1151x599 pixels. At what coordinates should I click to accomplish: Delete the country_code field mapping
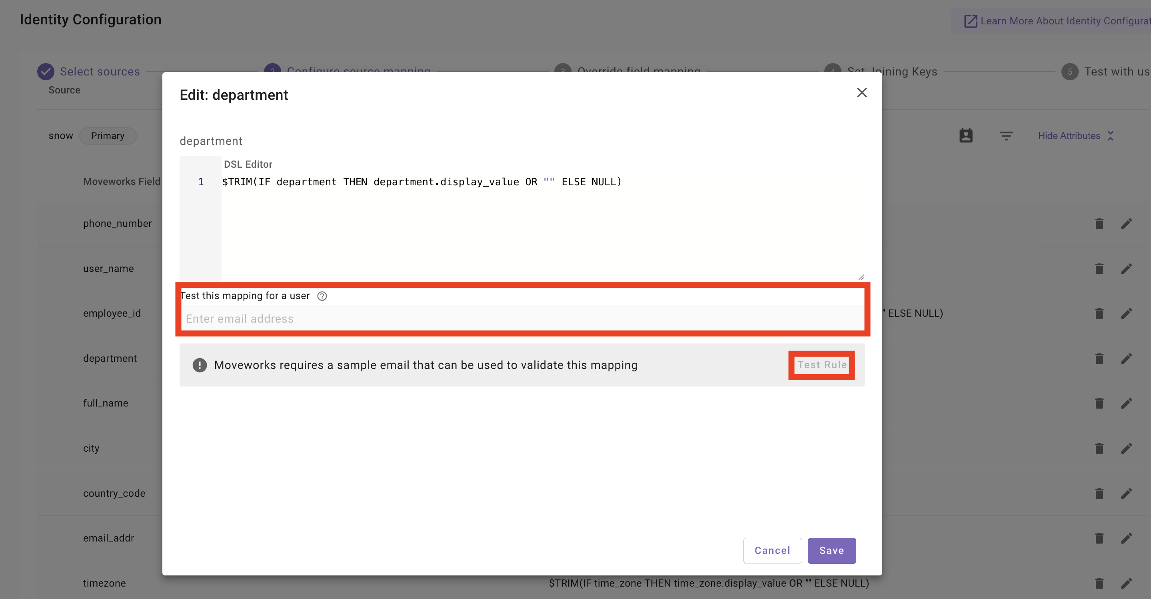(1099, 493)
